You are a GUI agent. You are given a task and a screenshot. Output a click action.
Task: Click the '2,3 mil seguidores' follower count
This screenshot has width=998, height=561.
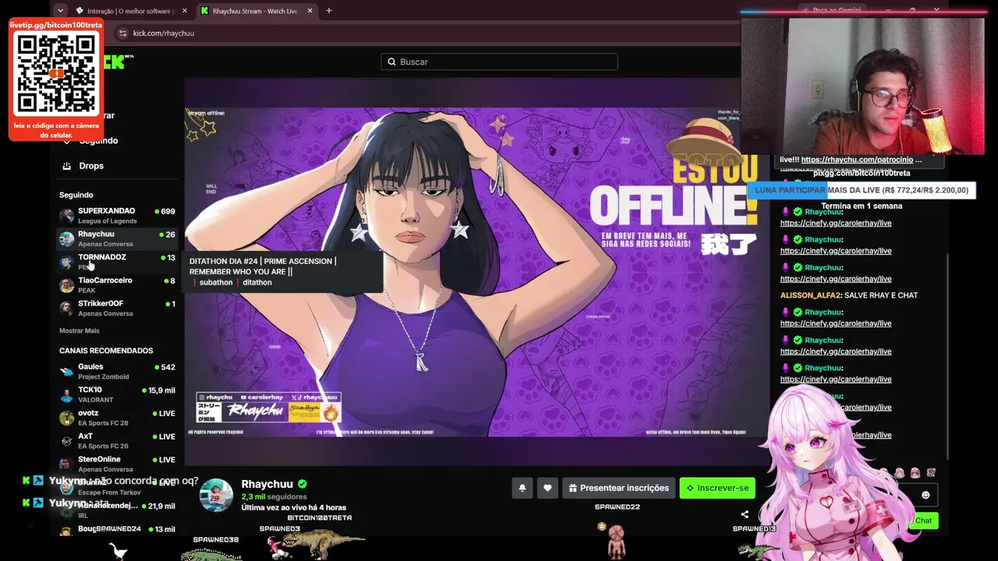coord(274,496)
